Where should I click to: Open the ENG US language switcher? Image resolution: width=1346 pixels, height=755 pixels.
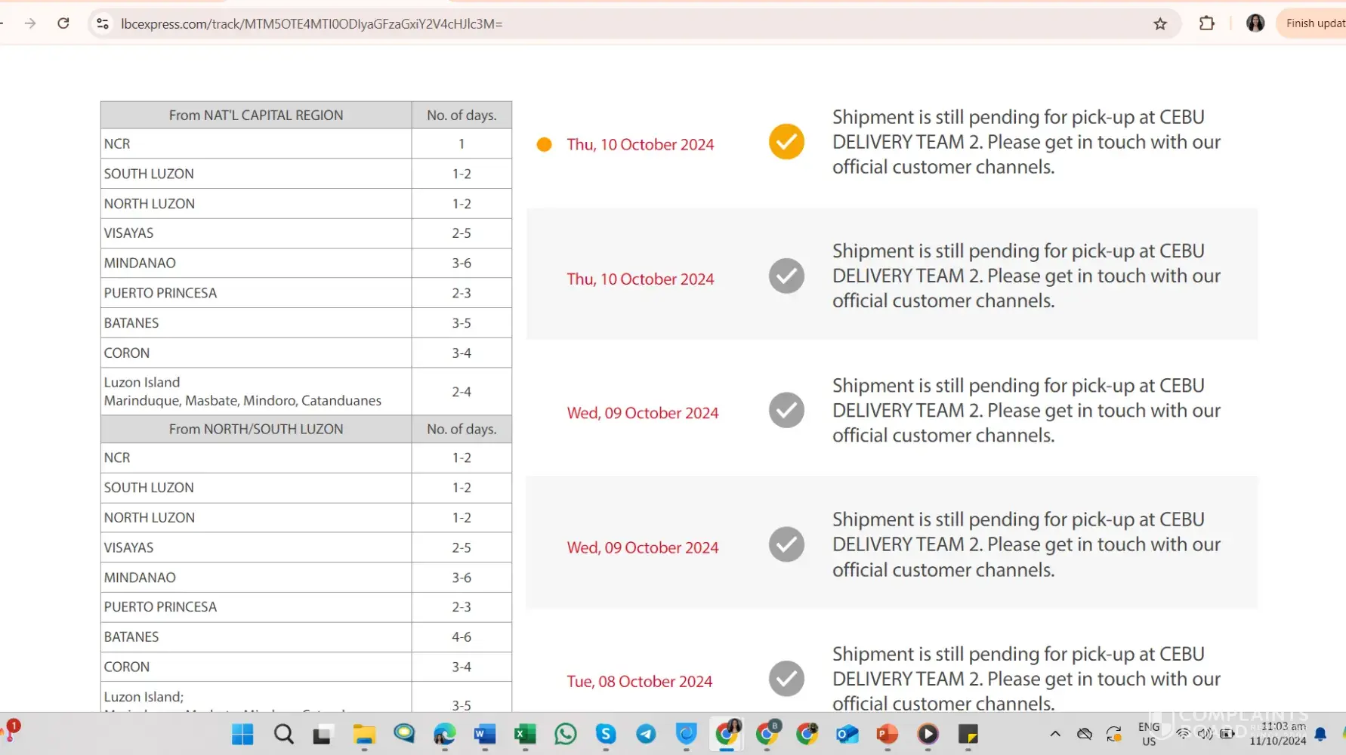1148,734
